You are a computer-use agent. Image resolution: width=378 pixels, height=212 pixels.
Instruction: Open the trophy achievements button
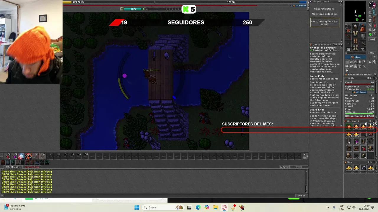coord(359,66)
